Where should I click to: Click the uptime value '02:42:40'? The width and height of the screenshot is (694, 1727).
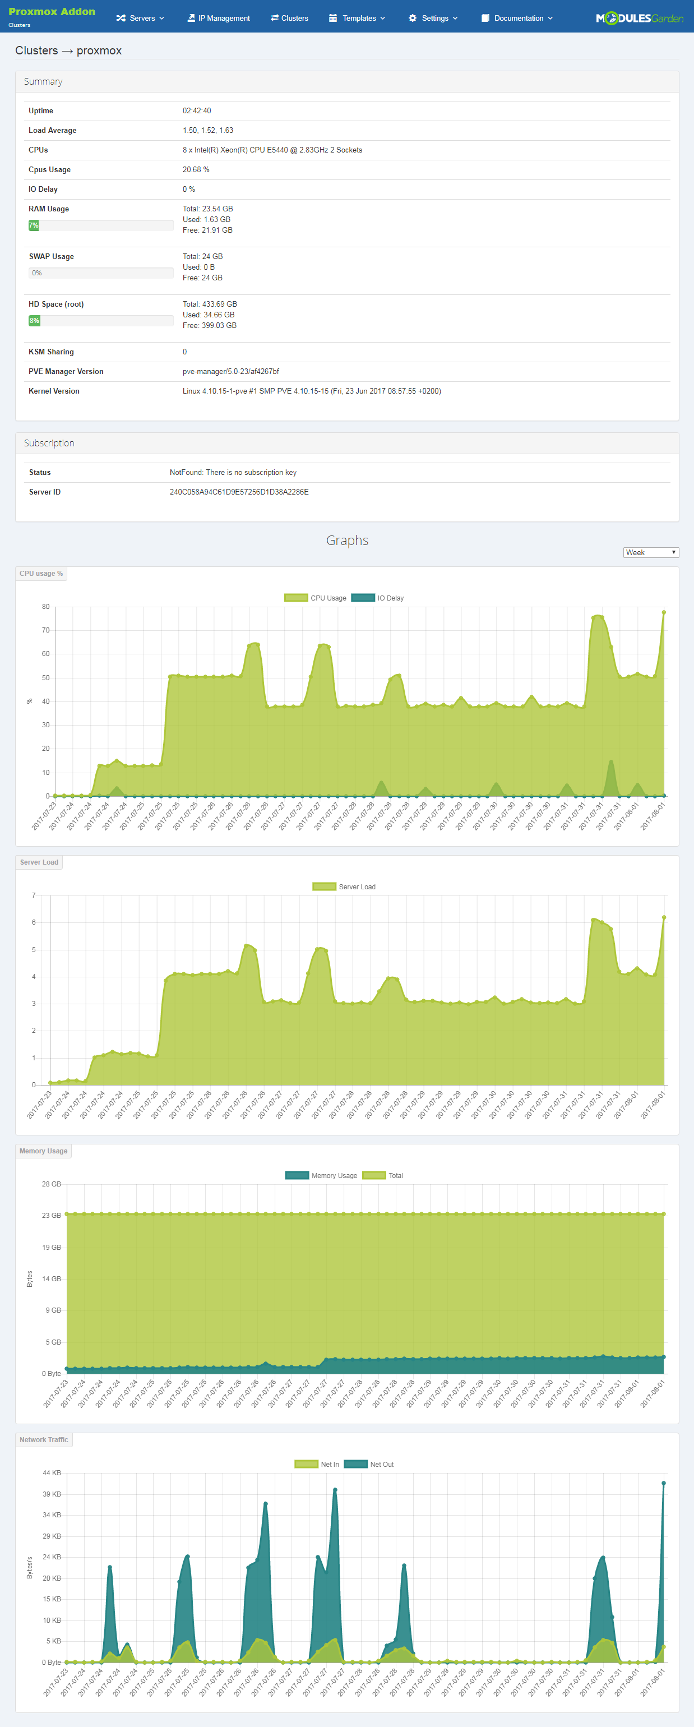tap(196, 110)
